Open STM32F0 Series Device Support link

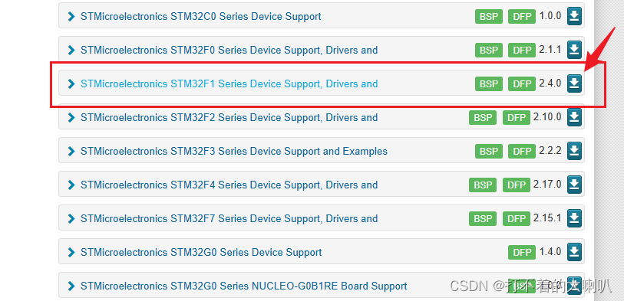(229, 50)
